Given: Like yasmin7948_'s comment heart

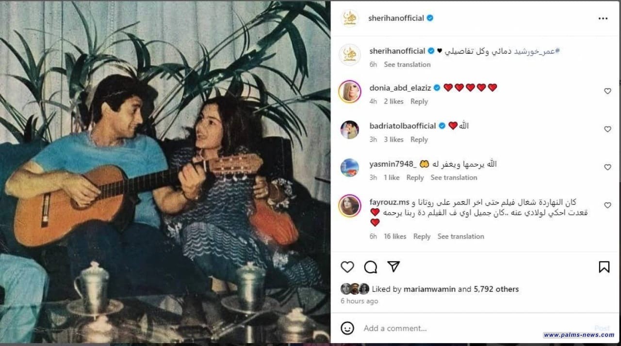Looking at the screenshot, I should click(x=607, y=167).
